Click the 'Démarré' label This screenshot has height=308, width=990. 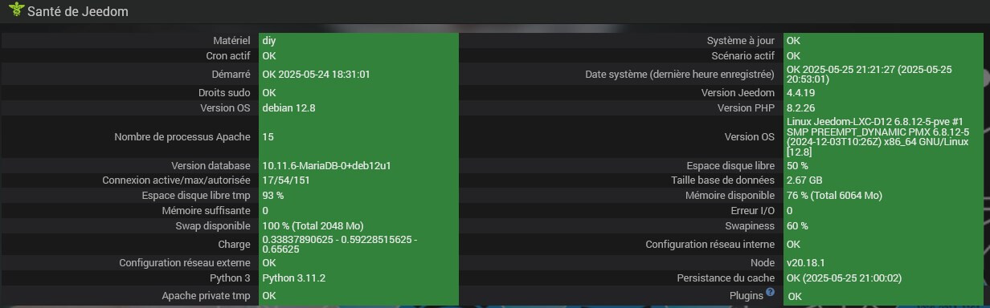click(232, 74)
